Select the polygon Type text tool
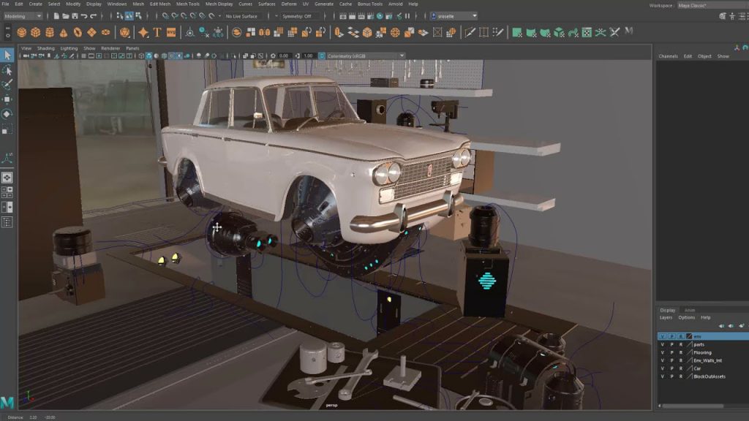Image resolution: width=749 pixels, height=421 pixels. [157, 32]
